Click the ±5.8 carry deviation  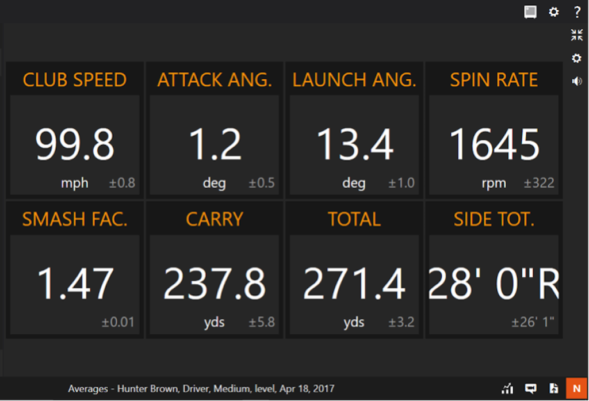tap(262, 322)
